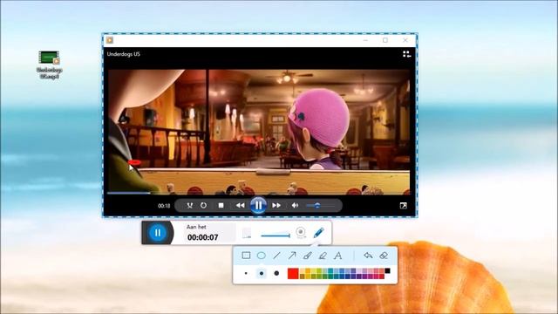
Task: Choose the largest pen thickness dot
Action: point(276,273)
